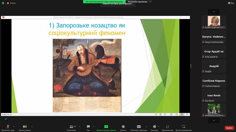Select Андрій participant tile

tap(214, 66)
